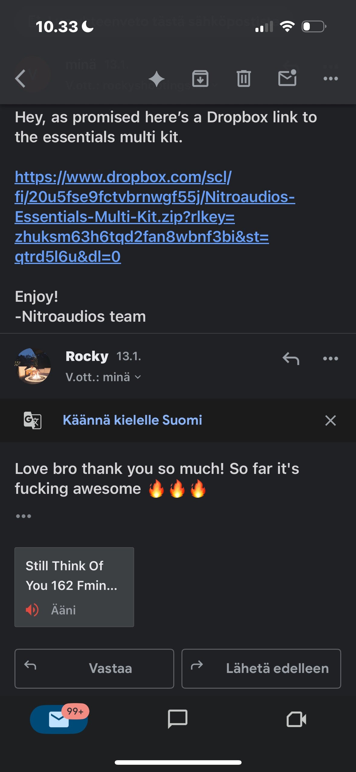This screenshot has height=772, width=356.
Task: Archive this email conversation
Action: (200, 79)
